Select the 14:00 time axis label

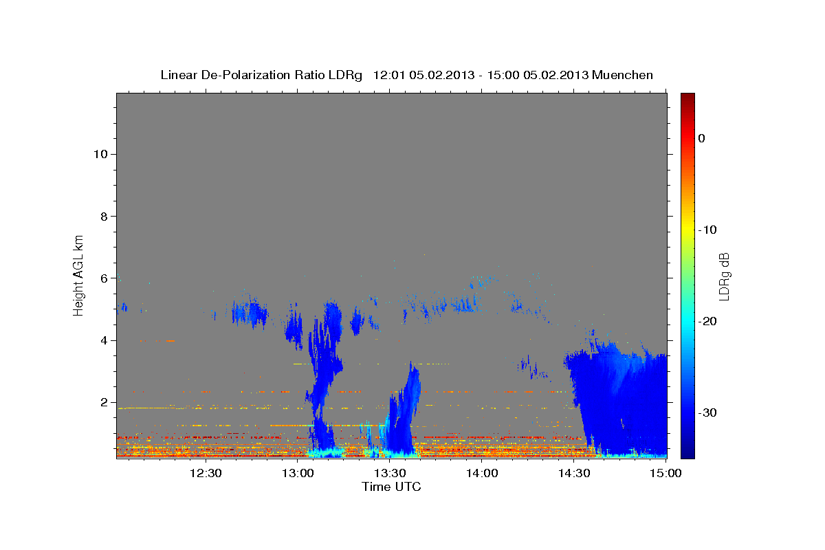point(482,473)
